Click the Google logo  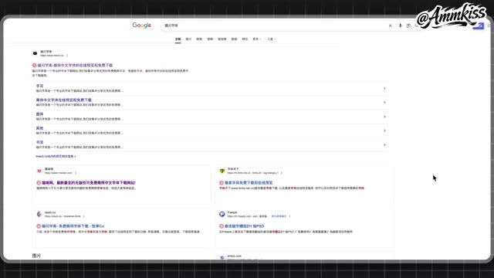142,25
